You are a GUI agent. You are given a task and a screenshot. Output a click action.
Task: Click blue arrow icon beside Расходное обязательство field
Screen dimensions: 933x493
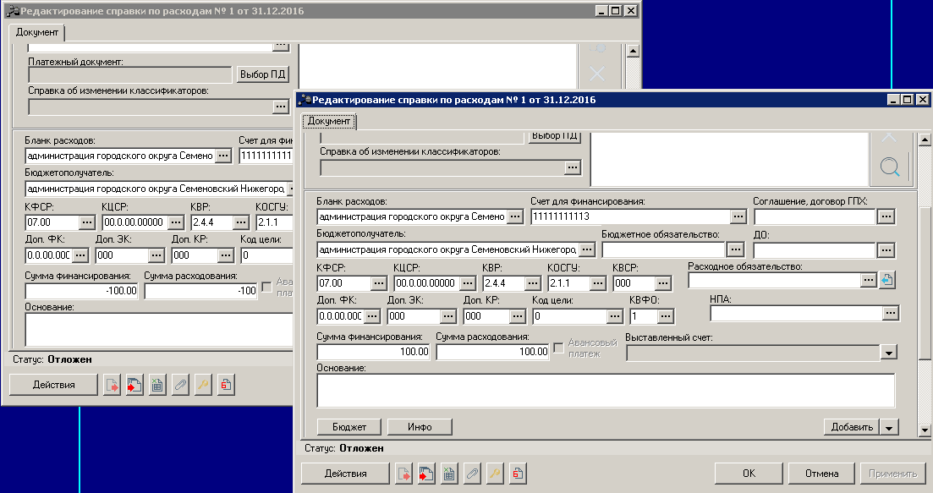[x=886, y=281]
